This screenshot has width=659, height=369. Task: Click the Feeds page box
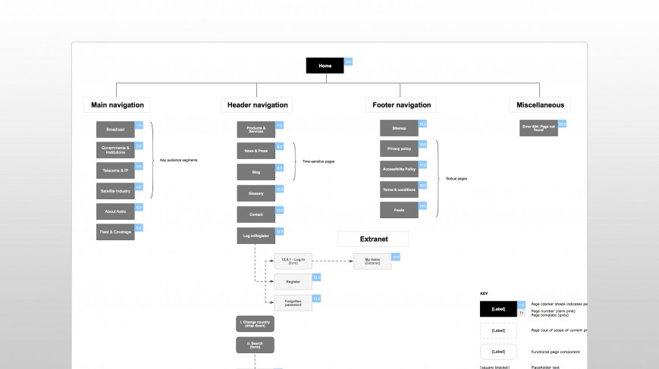[399, 211]
